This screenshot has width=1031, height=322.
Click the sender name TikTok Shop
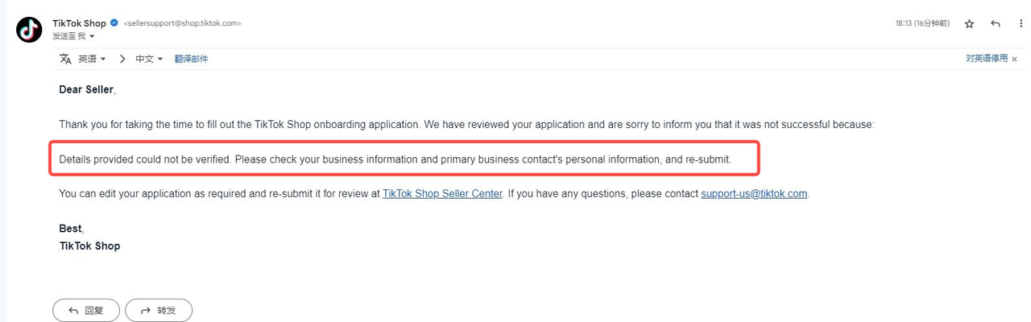point(79,23)
